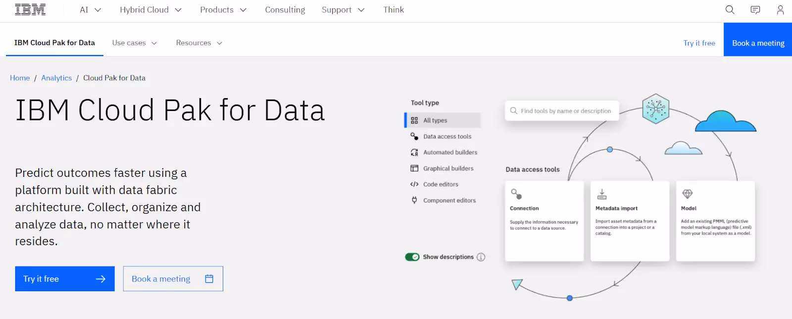Click the Code editors brackets icon

[414, 184]
